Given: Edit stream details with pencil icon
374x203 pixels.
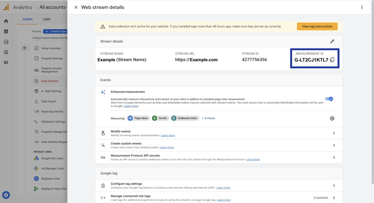Looking at the screenshot, I should pyautogui.click(x=332, y=42).
